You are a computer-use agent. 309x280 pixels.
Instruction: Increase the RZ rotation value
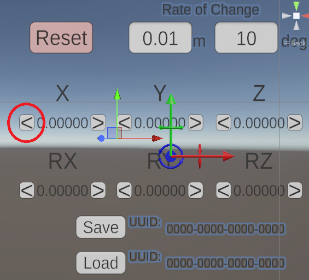click(x=295, y=190)
